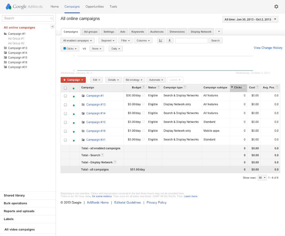Select the Campaign #31 row checkbox
This screenshot has width=285, height=236.
click(x=65, y=140)
